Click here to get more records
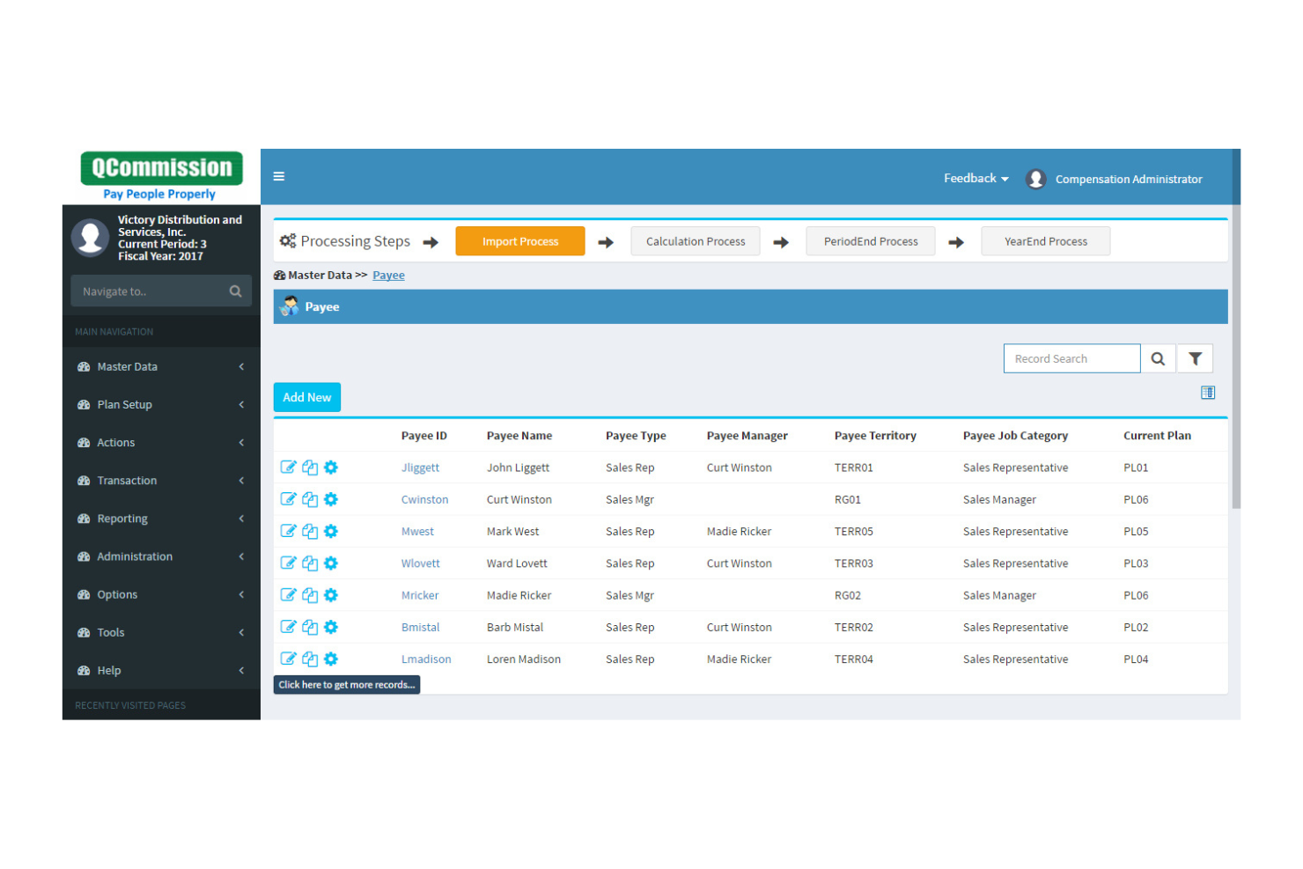Screen dimensions: 1303x869 coord(346,684)
